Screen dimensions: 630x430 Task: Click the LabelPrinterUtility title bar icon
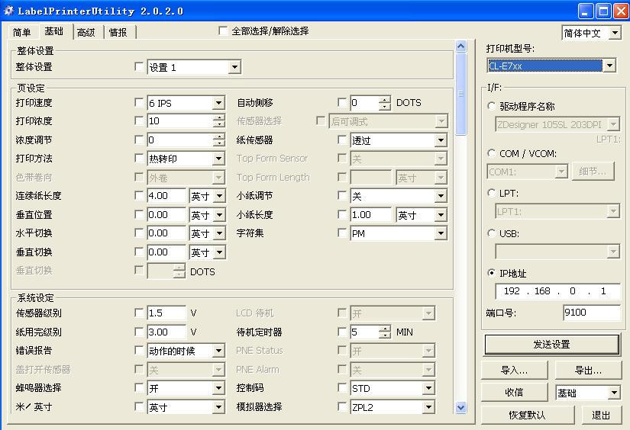[x=8, y=11]
